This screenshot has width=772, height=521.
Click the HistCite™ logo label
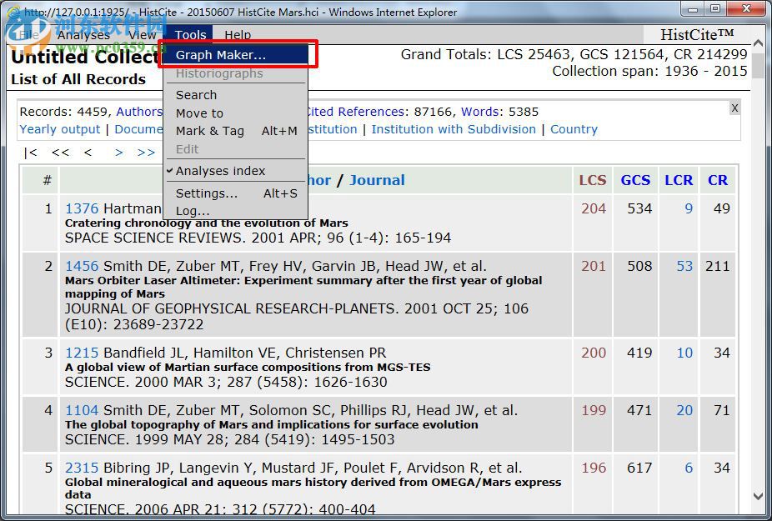697,34
